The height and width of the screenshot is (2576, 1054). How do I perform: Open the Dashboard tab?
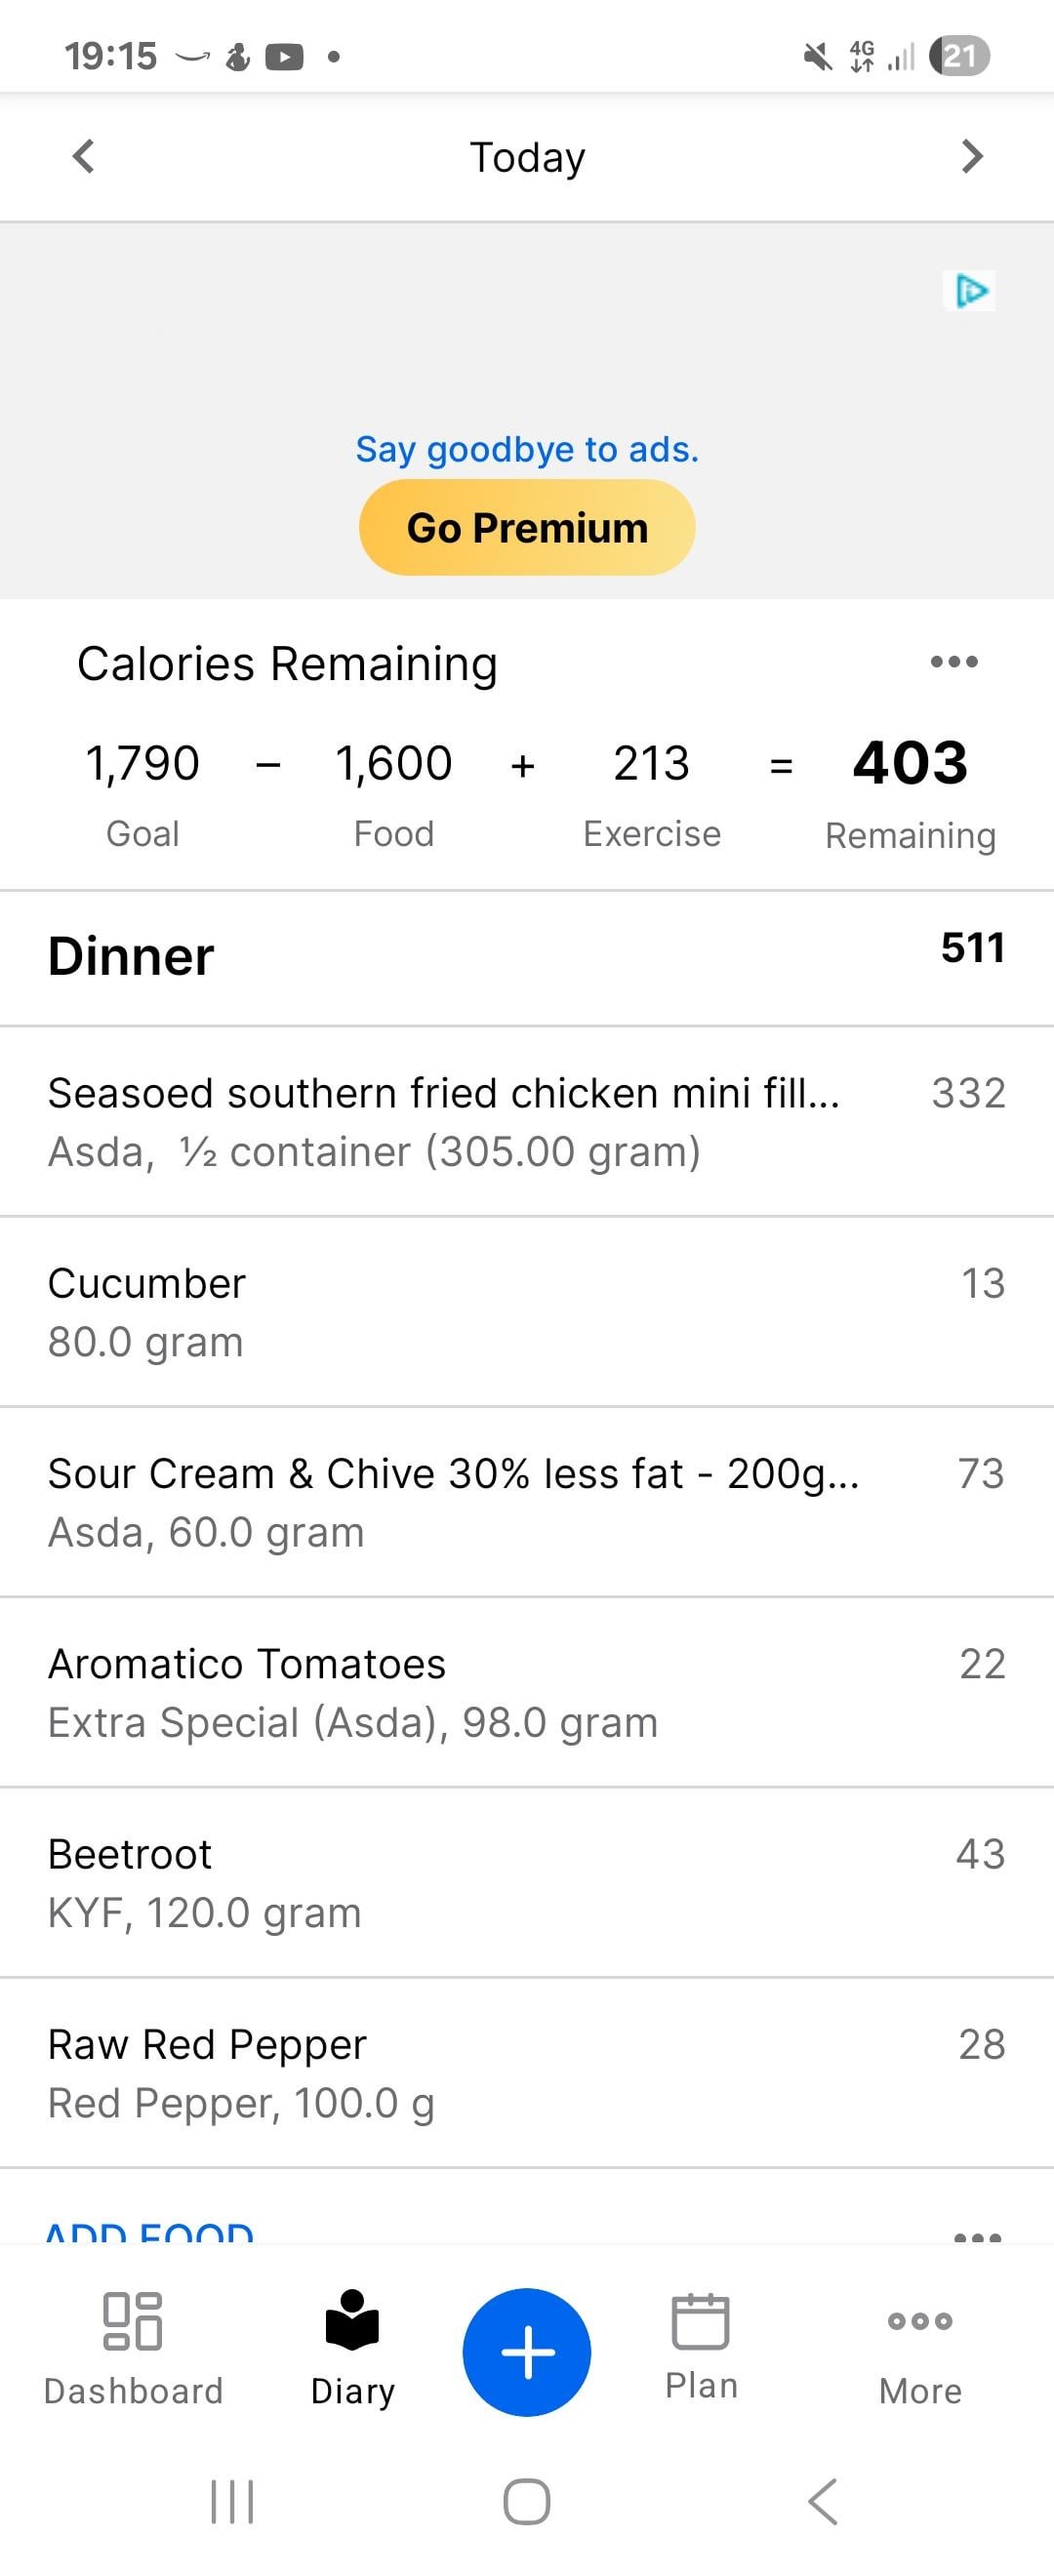[133, 2347]
